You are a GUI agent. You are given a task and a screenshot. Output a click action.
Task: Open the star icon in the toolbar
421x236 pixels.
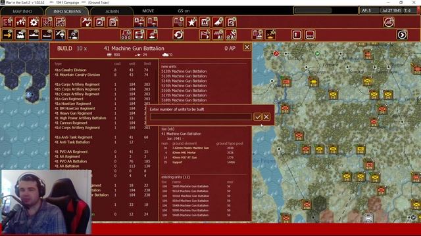pyautogui.click(x=191, y=22)
